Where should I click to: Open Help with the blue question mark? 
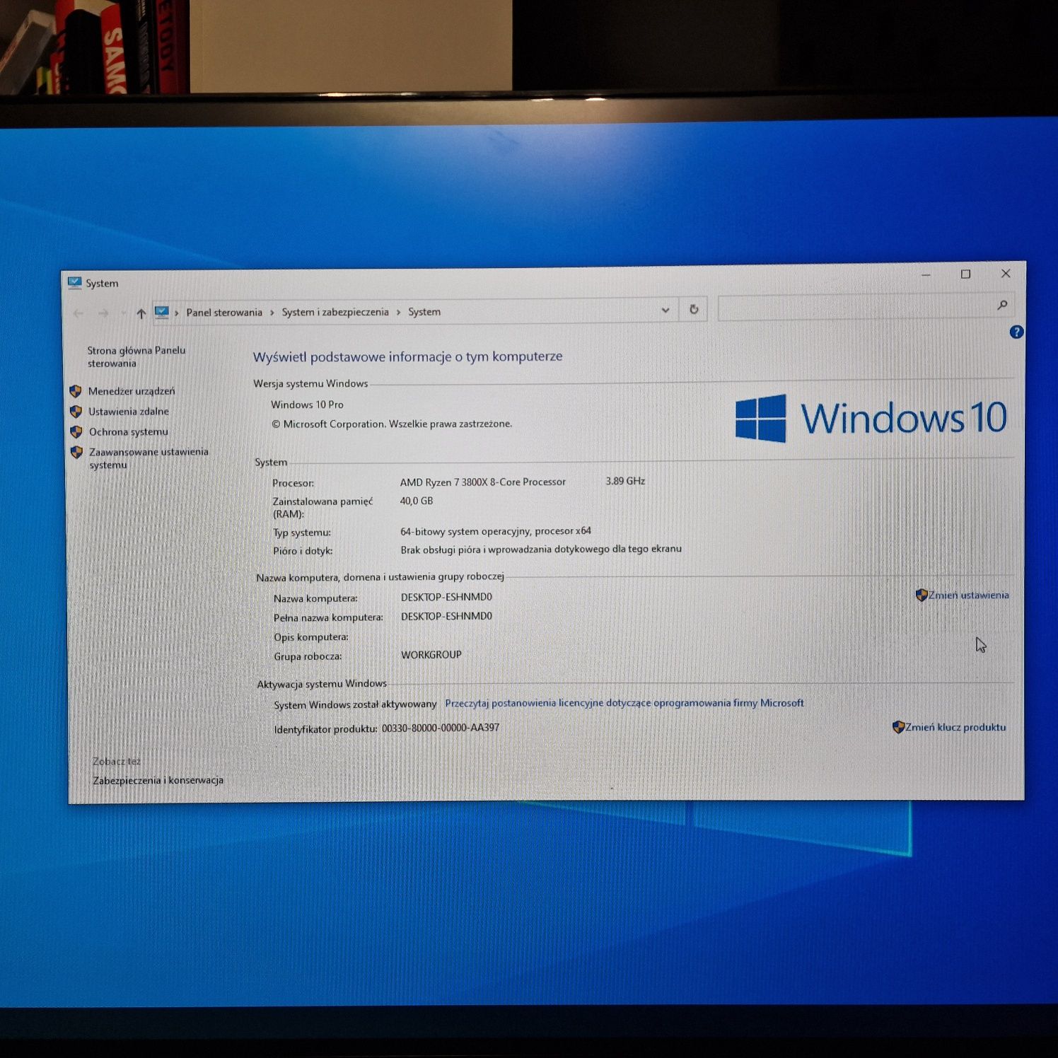point(1016,332)
